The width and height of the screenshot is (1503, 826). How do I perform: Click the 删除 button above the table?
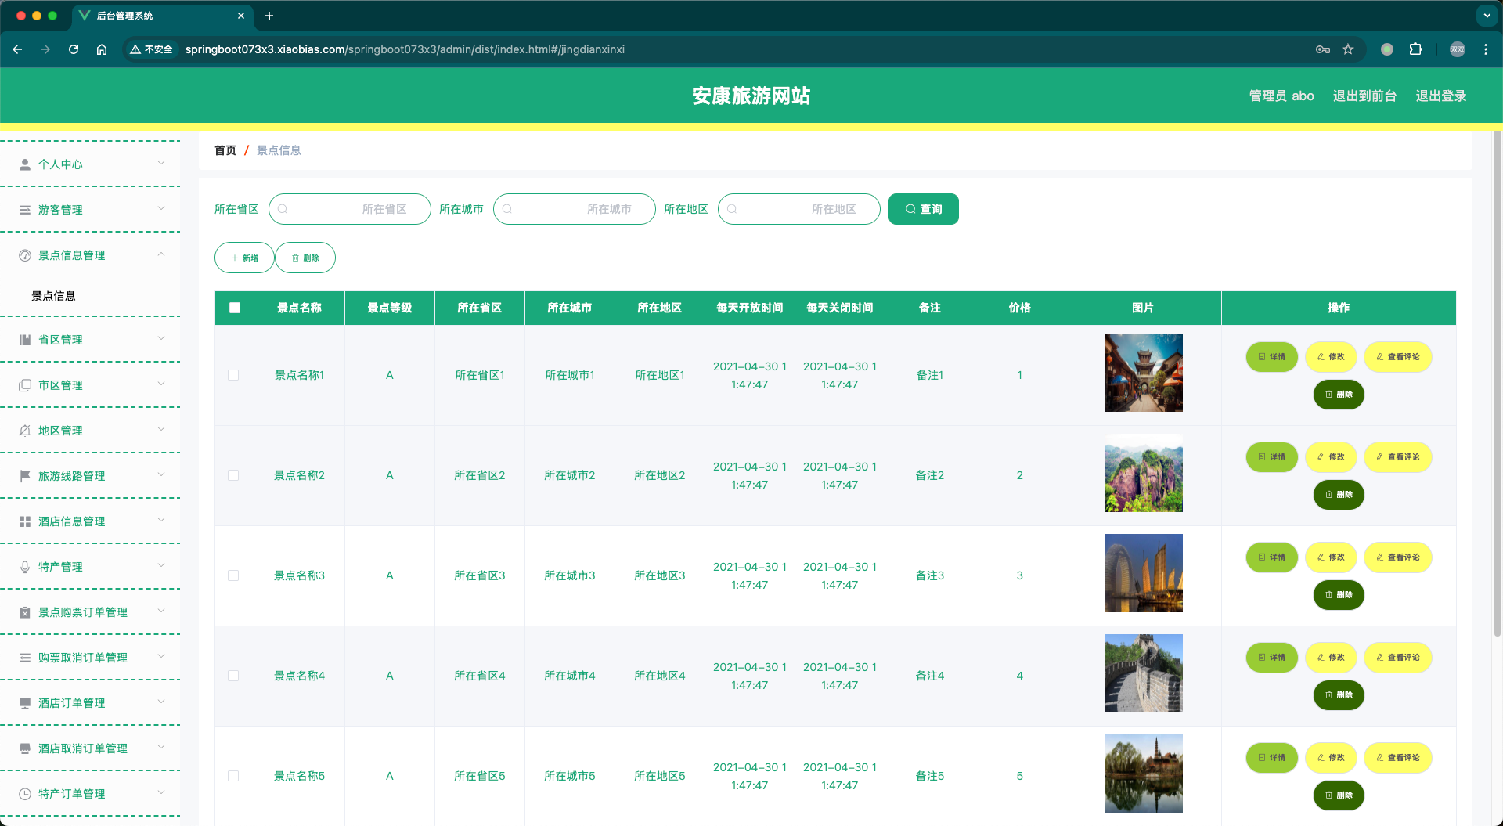point(305,258)
